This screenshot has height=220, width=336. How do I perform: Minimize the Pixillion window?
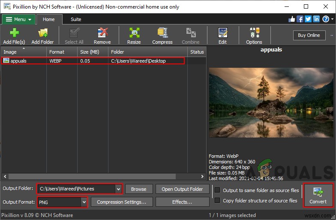pyautogui.click(x=287, y=6)
